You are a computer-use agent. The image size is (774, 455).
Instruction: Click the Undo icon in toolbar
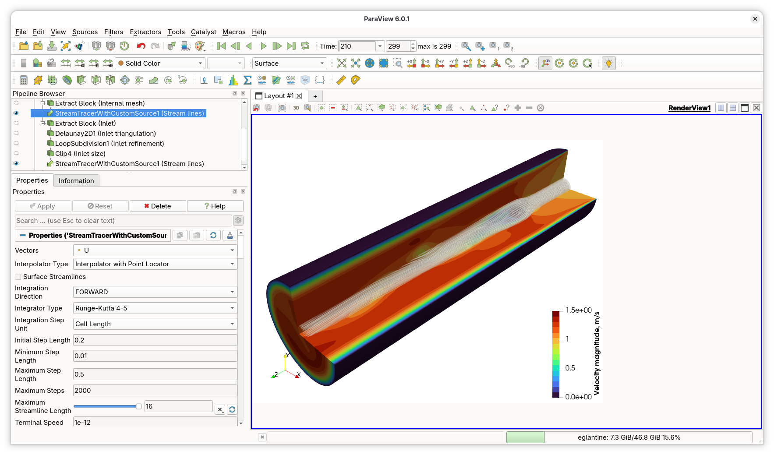pos(141,46)
